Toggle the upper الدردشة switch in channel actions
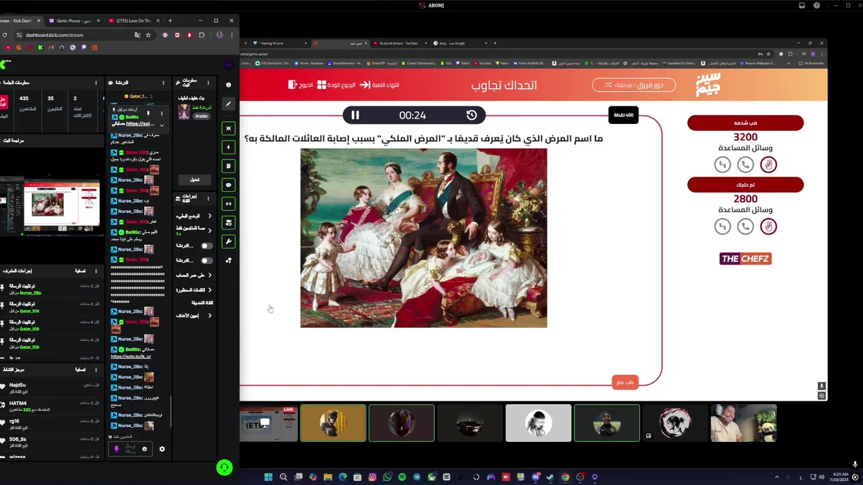Image resolution: width=863 pixels, height=485 pixels. (x=206, y=246)
